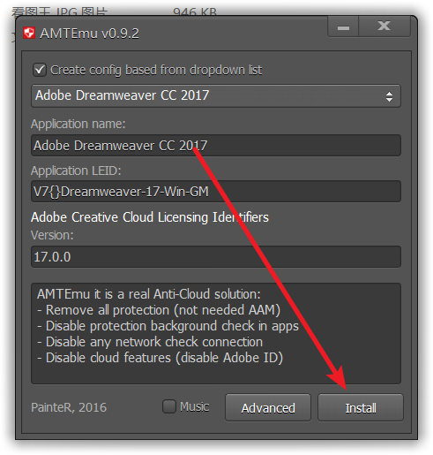Enable the Music checkbox
This screenshot has height=455, width=433.
[169, 406]
